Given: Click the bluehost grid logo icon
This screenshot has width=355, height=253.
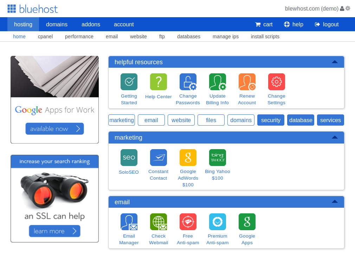Looking at the screenshot, I should 12,8.
